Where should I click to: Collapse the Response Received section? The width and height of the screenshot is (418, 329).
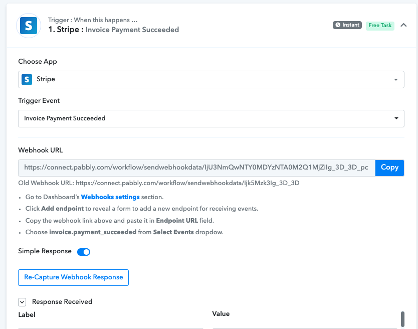pyautogui.click(x=22, y=302)
